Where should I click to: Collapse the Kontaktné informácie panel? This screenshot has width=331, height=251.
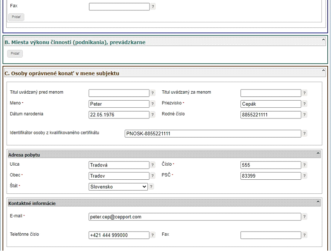point(318,202)
